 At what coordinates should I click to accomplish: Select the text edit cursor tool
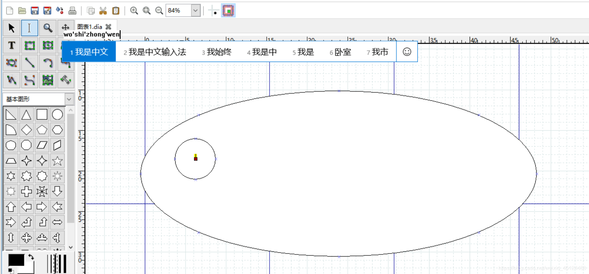[x=29, y=28]
